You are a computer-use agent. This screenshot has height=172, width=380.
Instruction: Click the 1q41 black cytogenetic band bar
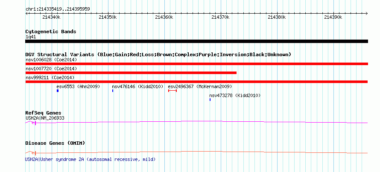pos(196,41)
